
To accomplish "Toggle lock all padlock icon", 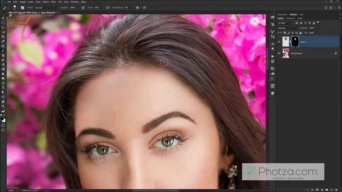I will [x=300, y=33].
